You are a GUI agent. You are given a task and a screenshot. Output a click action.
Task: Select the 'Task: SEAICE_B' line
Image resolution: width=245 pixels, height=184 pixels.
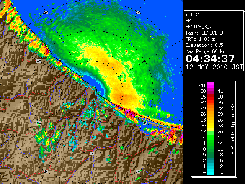(204, 33)
